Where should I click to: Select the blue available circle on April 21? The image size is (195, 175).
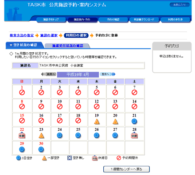click(134, 121)
